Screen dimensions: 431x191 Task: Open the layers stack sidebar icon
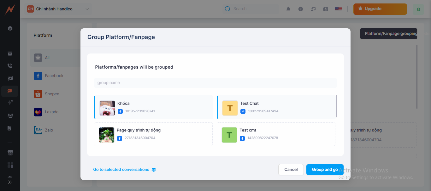click(x=10, y=28)
